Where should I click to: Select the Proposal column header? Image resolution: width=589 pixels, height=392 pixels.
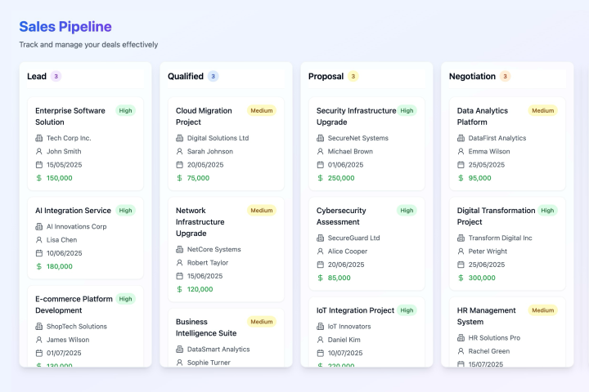(x=326, y=76)
